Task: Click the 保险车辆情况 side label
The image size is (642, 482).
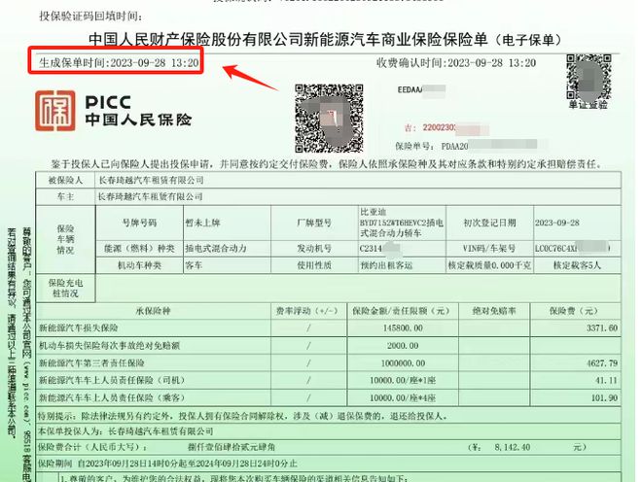Action: coord(65,239)
